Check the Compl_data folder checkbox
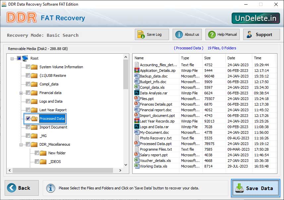Screen dimensions: 284x200 (28, 84)
